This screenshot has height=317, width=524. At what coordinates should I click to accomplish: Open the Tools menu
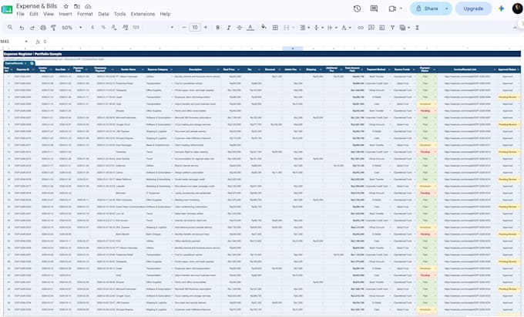(119, 14)
